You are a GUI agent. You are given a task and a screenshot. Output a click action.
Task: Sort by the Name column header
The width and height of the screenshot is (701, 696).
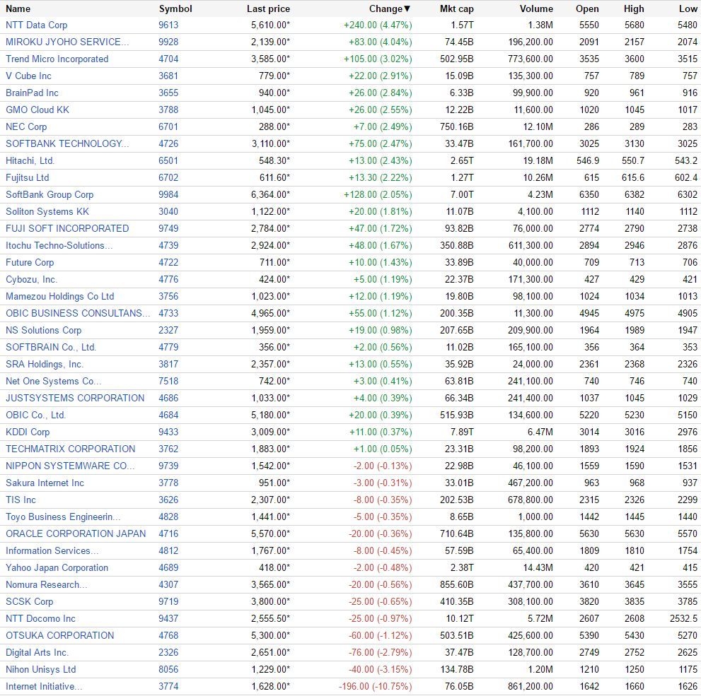18,8
